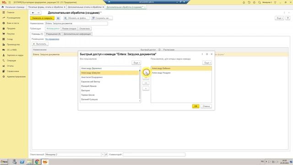Open the main menu hamburger icon
This screenshot has height=165, width=293.
coord(10,2)
